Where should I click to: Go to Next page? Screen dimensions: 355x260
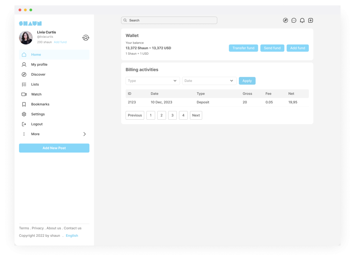point(196,115)
